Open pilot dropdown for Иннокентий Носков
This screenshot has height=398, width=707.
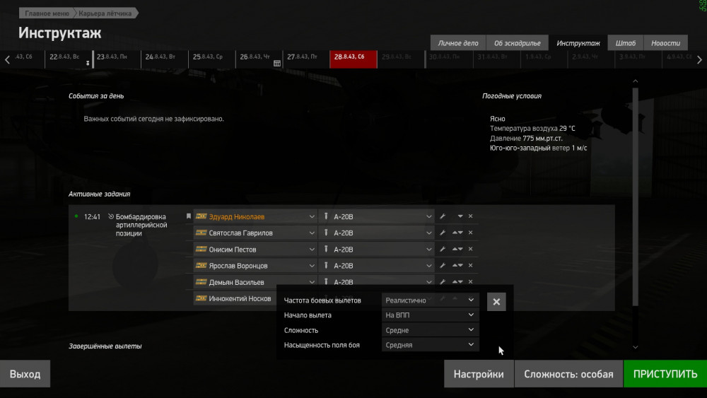pos(235,298)
